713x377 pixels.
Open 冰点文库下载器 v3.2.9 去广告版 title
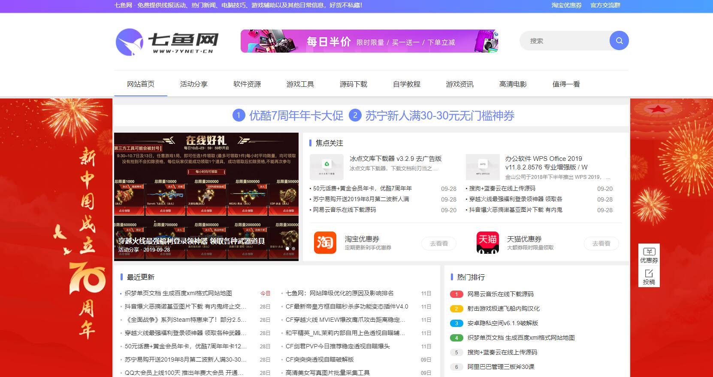pyautogui.click(x=396, y=158)
